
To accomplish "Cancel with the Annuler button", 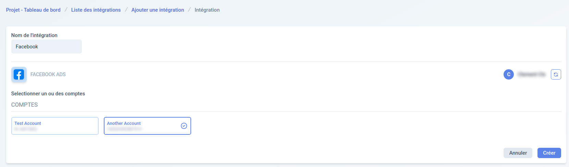I will click(518, 153).
